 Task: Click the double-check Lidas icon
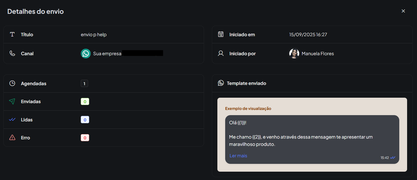tap(12, 120)
